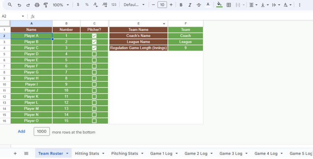Check Pitcher checkbox for Player E

(x=94, y=60)
